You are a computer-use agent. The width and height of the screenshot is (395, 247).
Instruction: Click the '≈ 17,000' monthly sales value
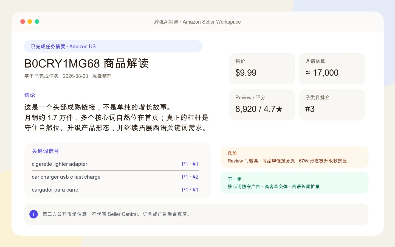pos(322,73)
